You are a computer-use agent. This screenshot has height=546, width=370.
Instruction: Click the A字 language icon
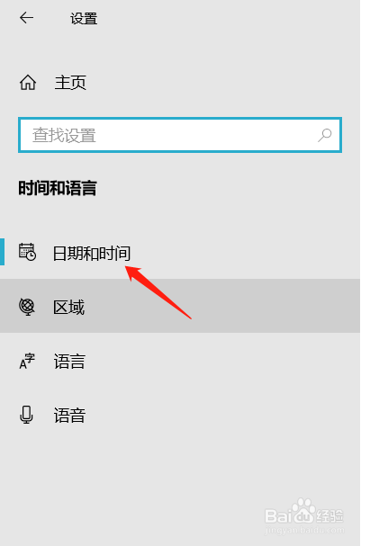click(x=27, y=361)
